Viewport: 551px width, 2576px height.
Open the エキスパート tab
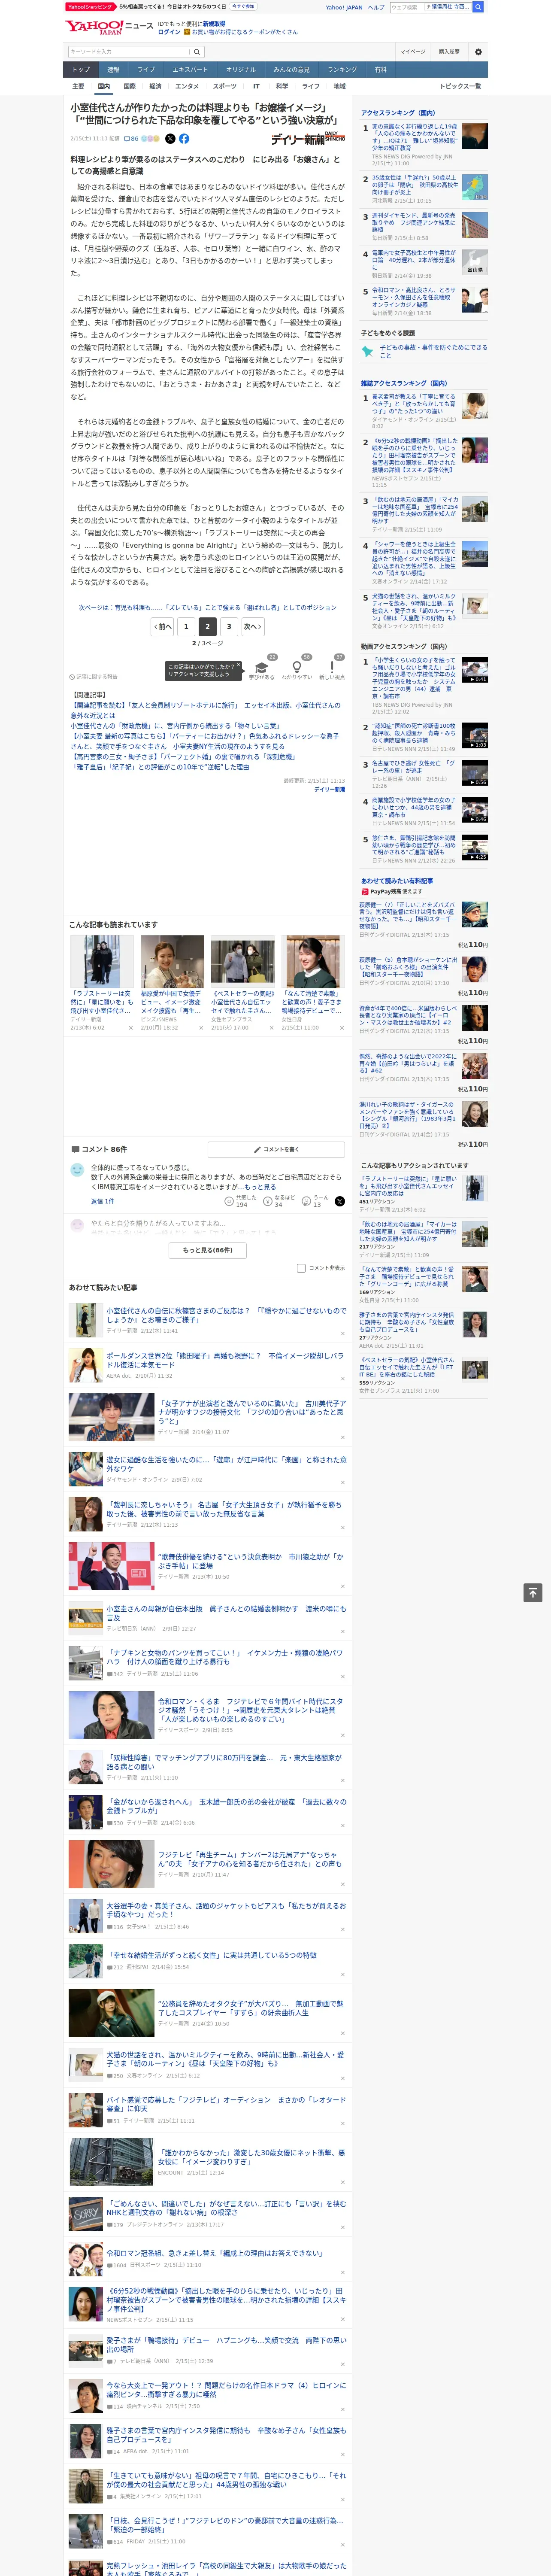click(190, 70)
